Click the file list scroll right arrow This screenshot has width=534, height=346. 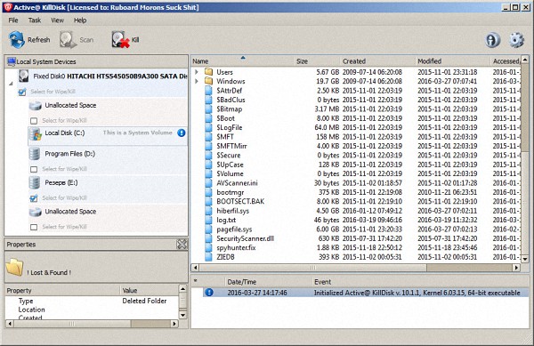(516, 268)
